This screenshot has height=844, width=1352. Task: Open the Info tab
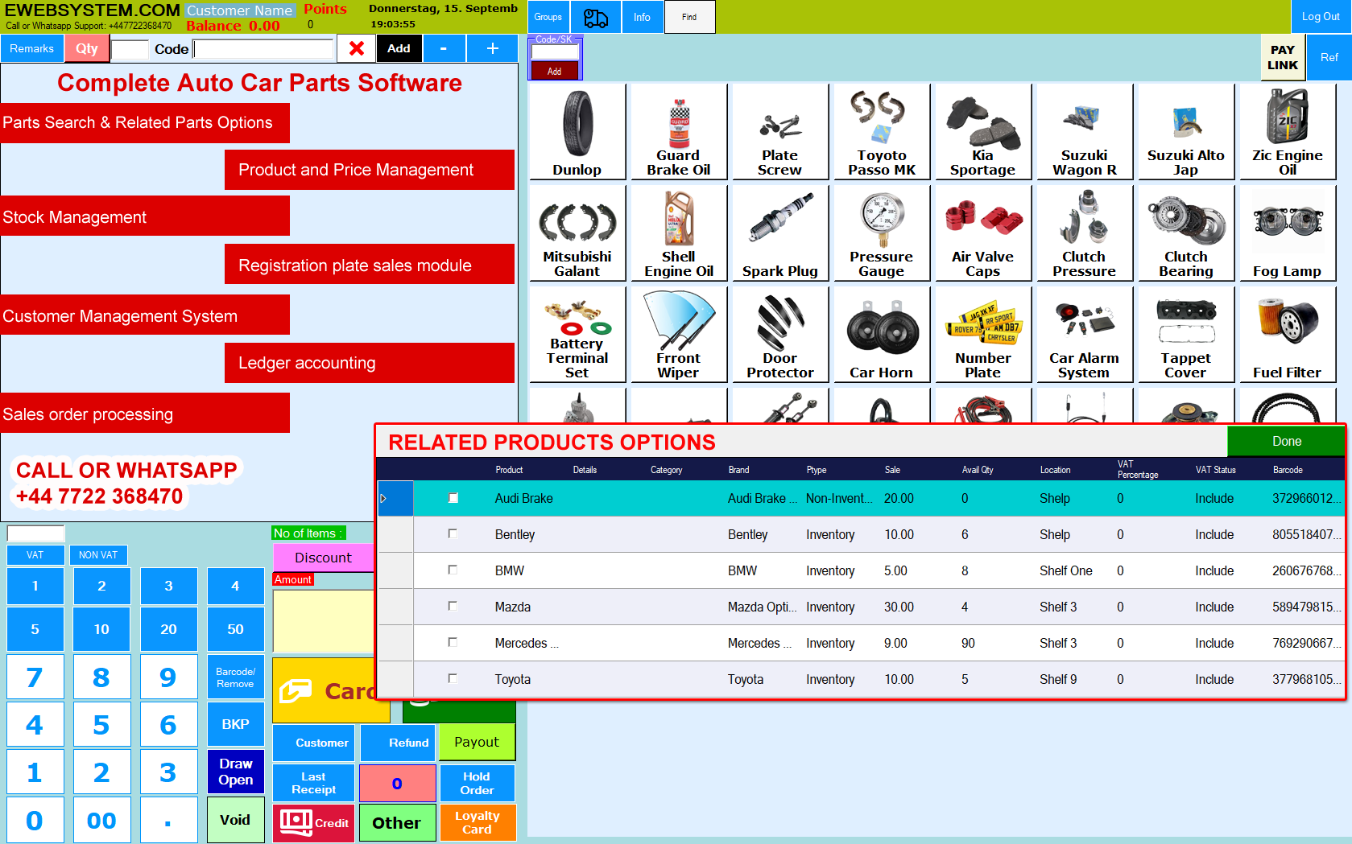(x=642, y=17)
